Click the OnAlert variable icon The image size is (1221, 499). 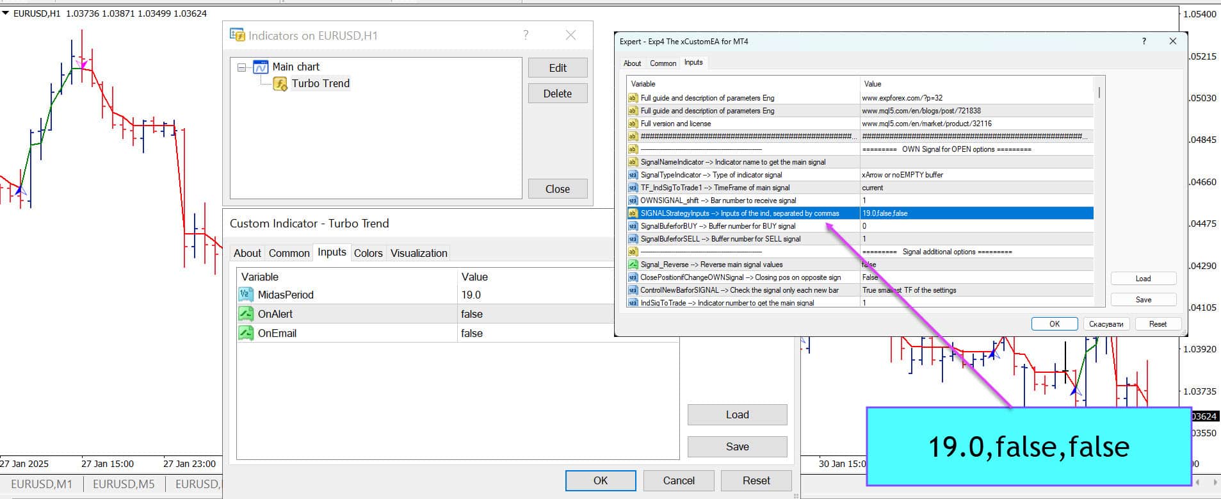point(246,314)
